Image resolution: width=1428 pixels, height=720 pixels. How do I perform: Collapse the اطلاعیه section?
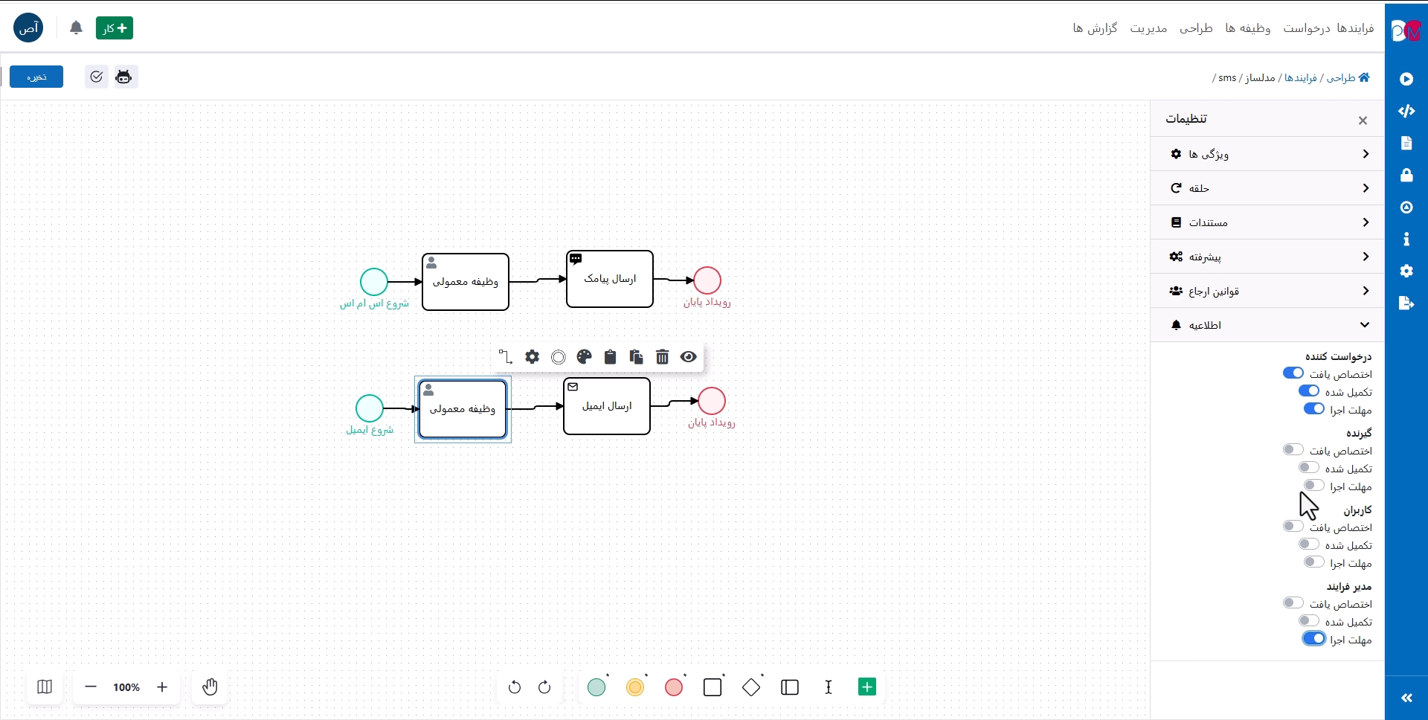coord(1267,325)
